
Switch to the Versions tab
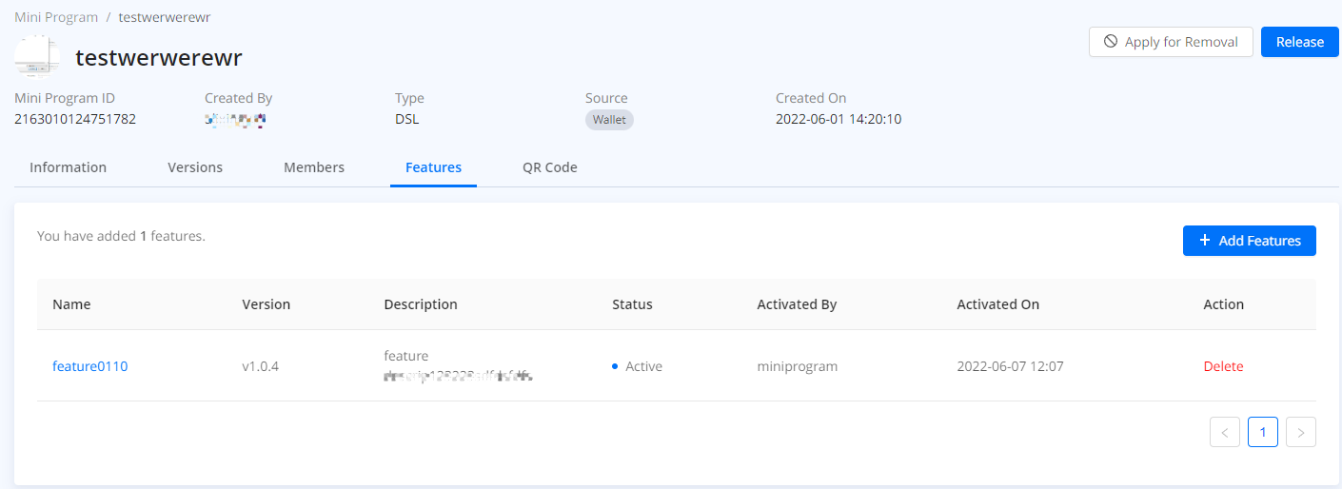[195, 167]
